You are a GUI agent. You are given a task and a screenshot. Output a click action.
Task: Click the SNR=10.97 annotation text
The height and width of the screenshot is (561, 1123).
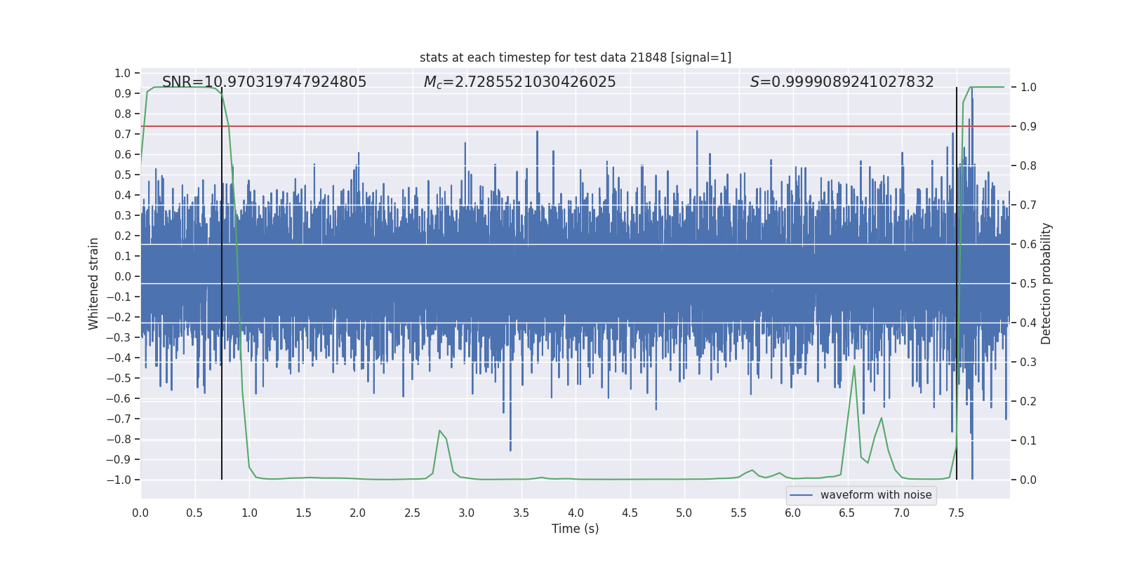(264, 82)
